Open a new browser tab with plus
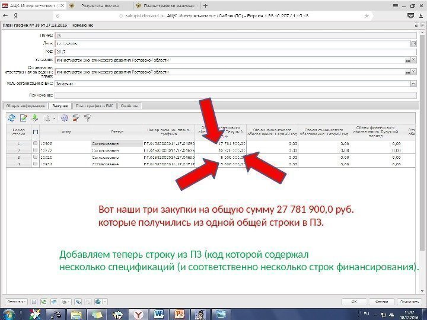Screen dimensions: 427x320 (x=206, y=5)
